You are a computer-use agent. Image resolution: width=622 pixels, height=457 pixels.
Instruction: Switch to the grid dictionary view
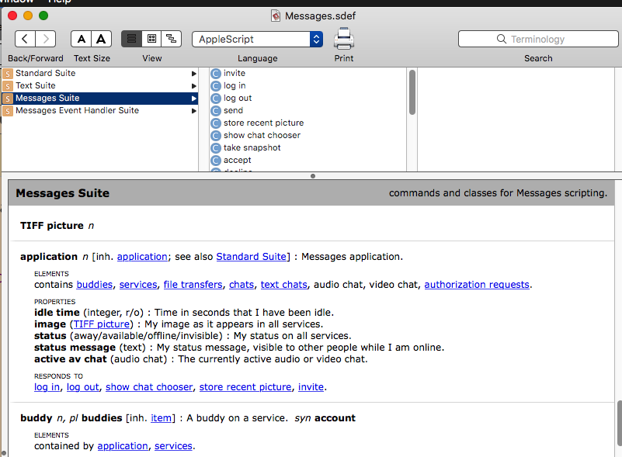151,38
